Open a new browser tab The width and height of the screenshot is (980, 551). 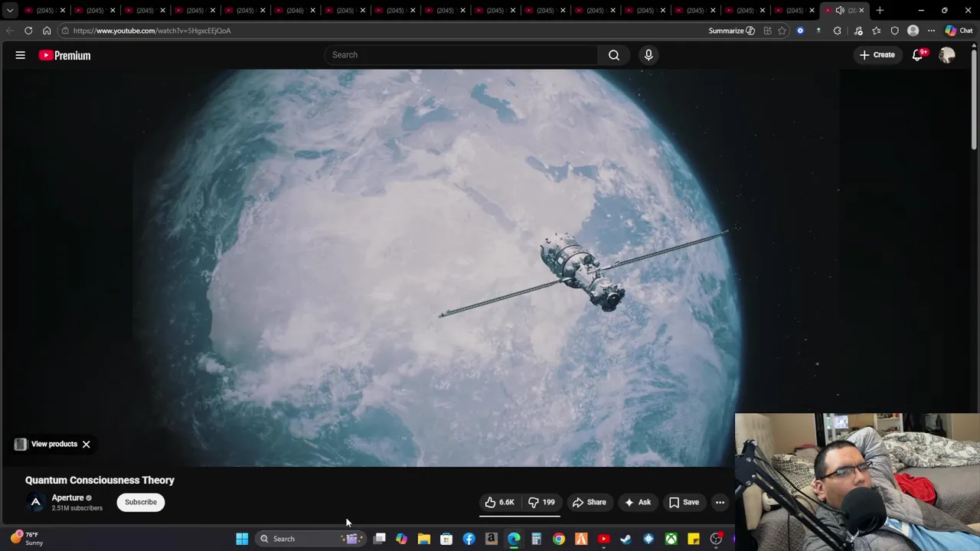click(880, 10)
